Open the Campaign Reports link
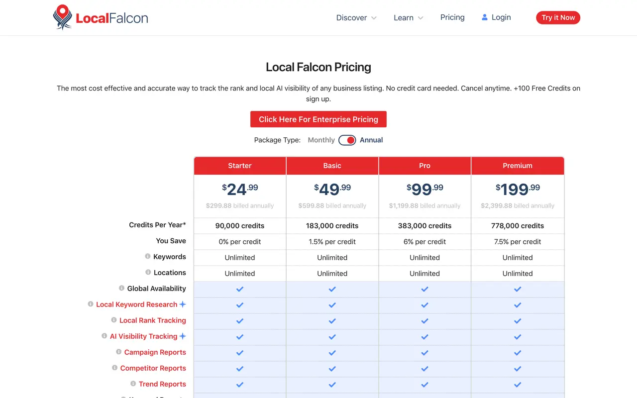 coord(155,352)
